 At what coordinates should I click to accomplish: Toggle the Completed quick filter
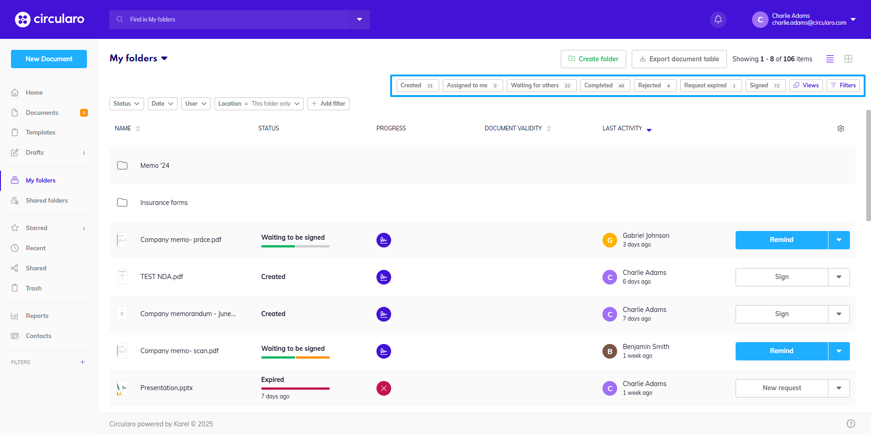click(x=604, y=86)
